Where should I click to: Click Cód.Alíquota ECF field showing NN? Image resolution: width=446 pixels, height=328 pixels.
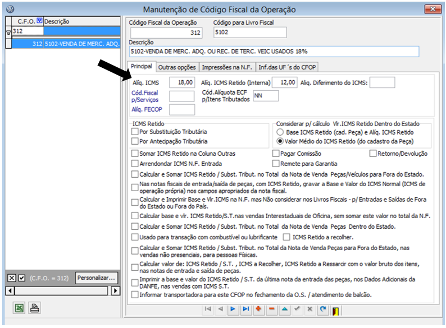[x=266, y=96]
